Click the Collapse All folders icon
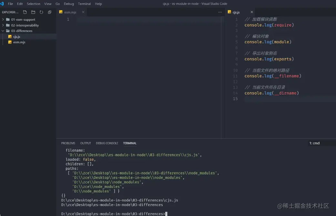 (x=49, y=12)
